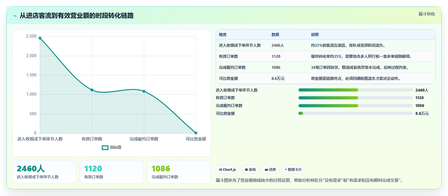This screenshot has height=196, width=448.
Task: Click the 指标值 legend label
Action: pyautogui.click(x=115, y=147)
